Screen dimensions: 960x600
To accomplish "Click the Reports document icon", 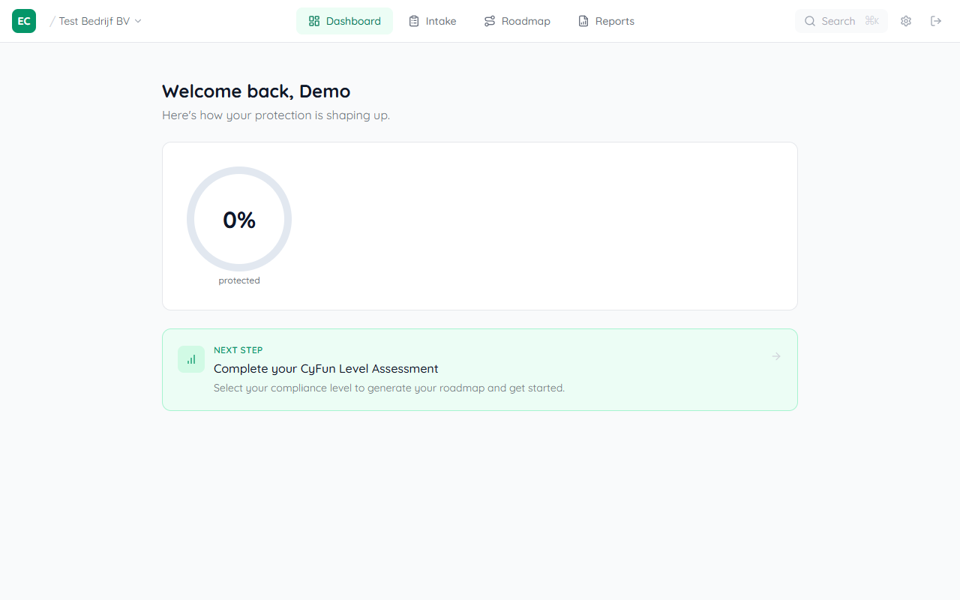I will pyautogui.click(x=583, y=20).
